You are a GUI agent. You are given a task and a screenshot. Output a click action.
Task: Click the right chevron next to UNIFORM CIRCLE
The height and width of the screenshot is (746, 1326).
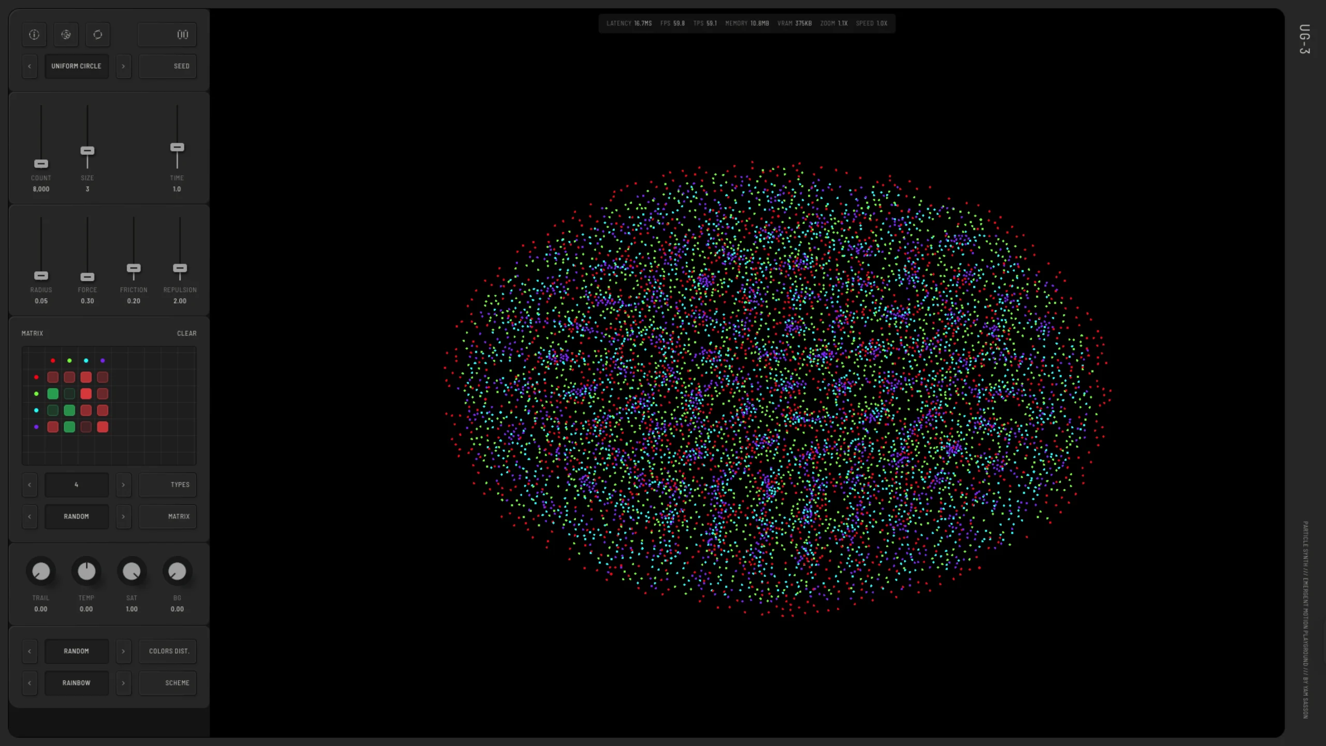pos(123,66)
